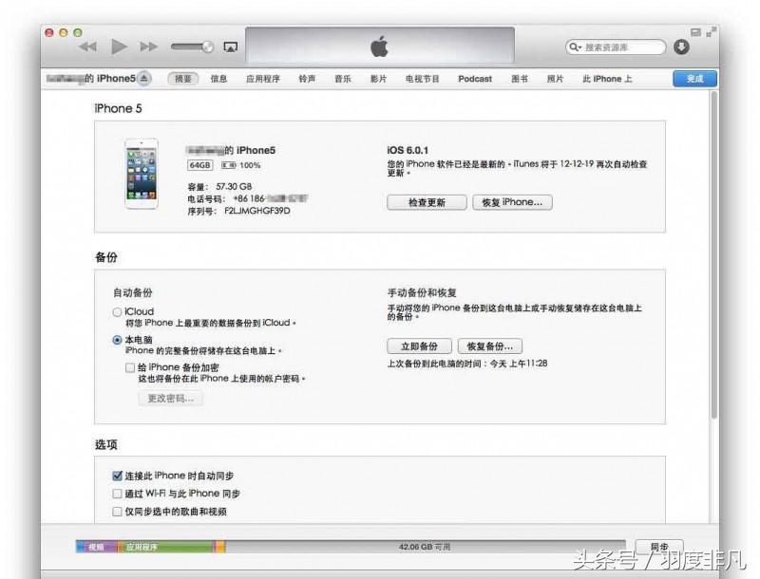The image size is (760, 579).
Task: Click the Rewind icon in the toolbar
Action: [x=87, y=46]
